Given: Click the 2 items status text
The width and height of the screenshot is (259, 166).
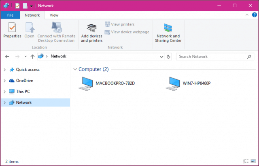Looking at the screenshot, I should [12, 162].
